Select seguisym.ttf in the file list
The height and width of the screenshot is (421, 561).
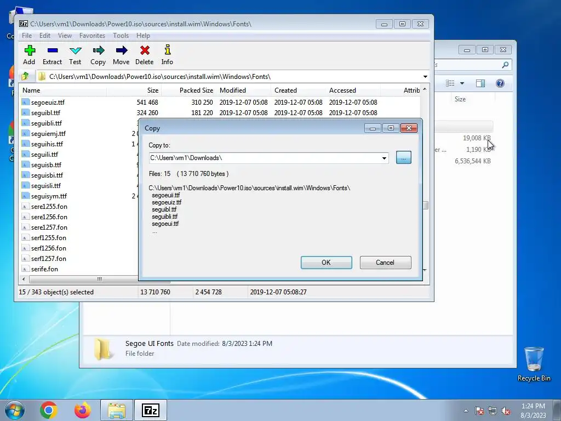[49, 196]
